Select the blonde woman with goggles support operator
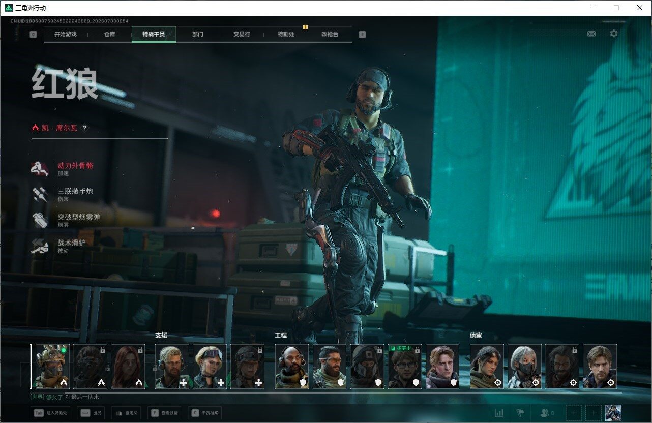Image resolution: width=652 pixels, height=423 pixels. pos(210,367)
